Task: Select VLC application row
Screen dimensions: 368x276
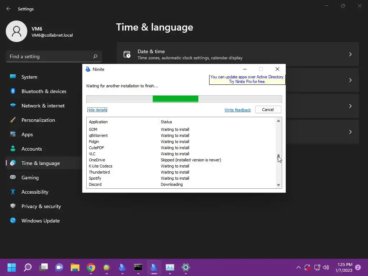Action: (x=181, y=154)
